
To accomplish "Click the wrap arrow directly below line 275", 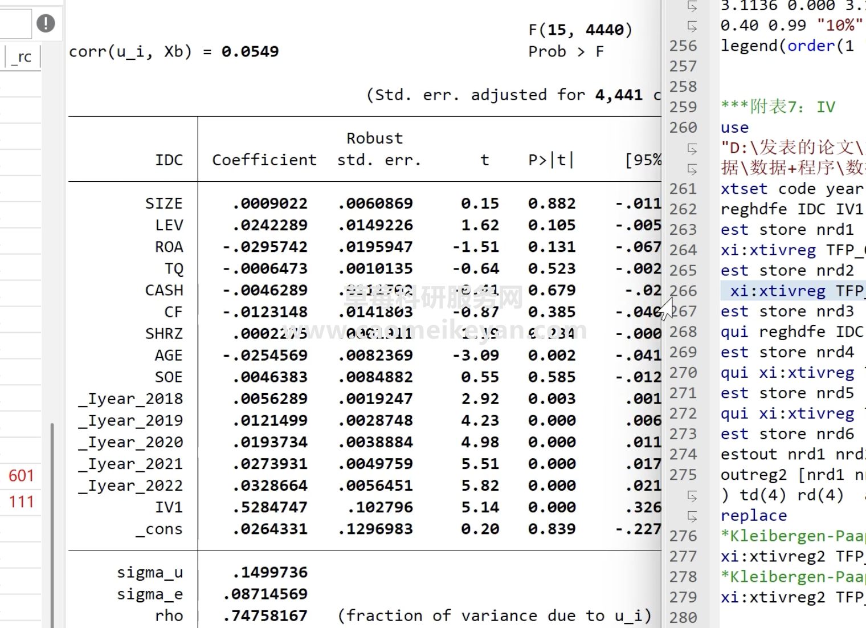I will (x=692, y=496).
